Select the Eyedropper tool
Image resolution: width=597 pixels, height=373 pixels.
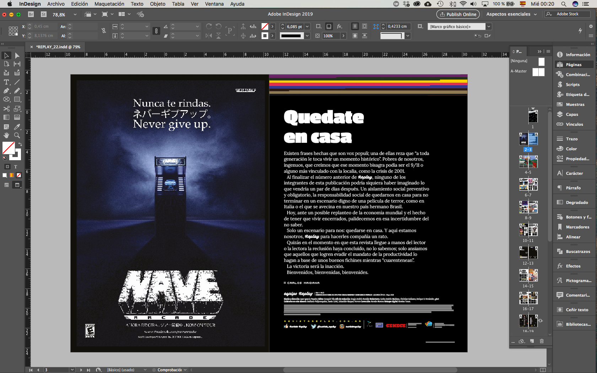[17, 127]
